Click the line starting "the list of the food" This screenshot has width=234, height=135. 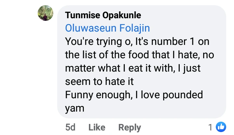[139, 55]
